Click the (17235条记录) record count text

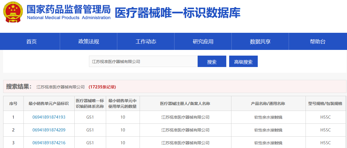102,87
